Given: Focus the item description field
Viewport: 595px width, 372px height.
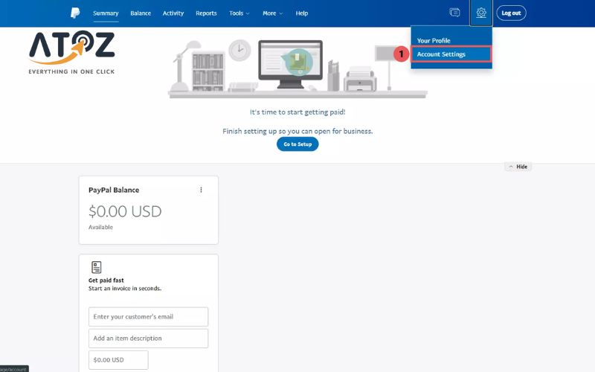Looking at the screenshot, I should click(x=148, y=339).
